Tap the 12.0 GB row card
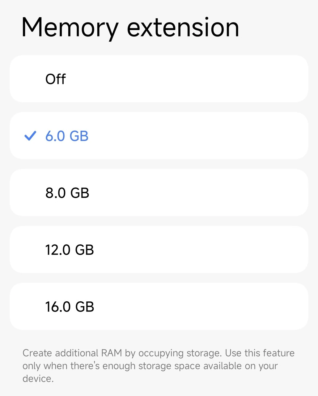Viewport: 318px width, 396px height. point(159,250)
